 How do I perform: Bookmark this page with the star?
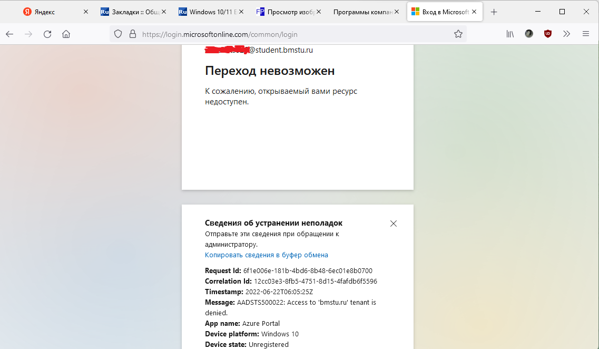click(x=458, y=34)
